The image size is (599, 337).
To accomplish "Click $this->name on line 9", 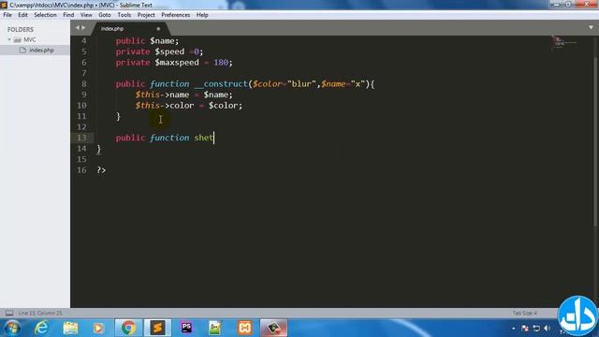I will tap(162, 95).
